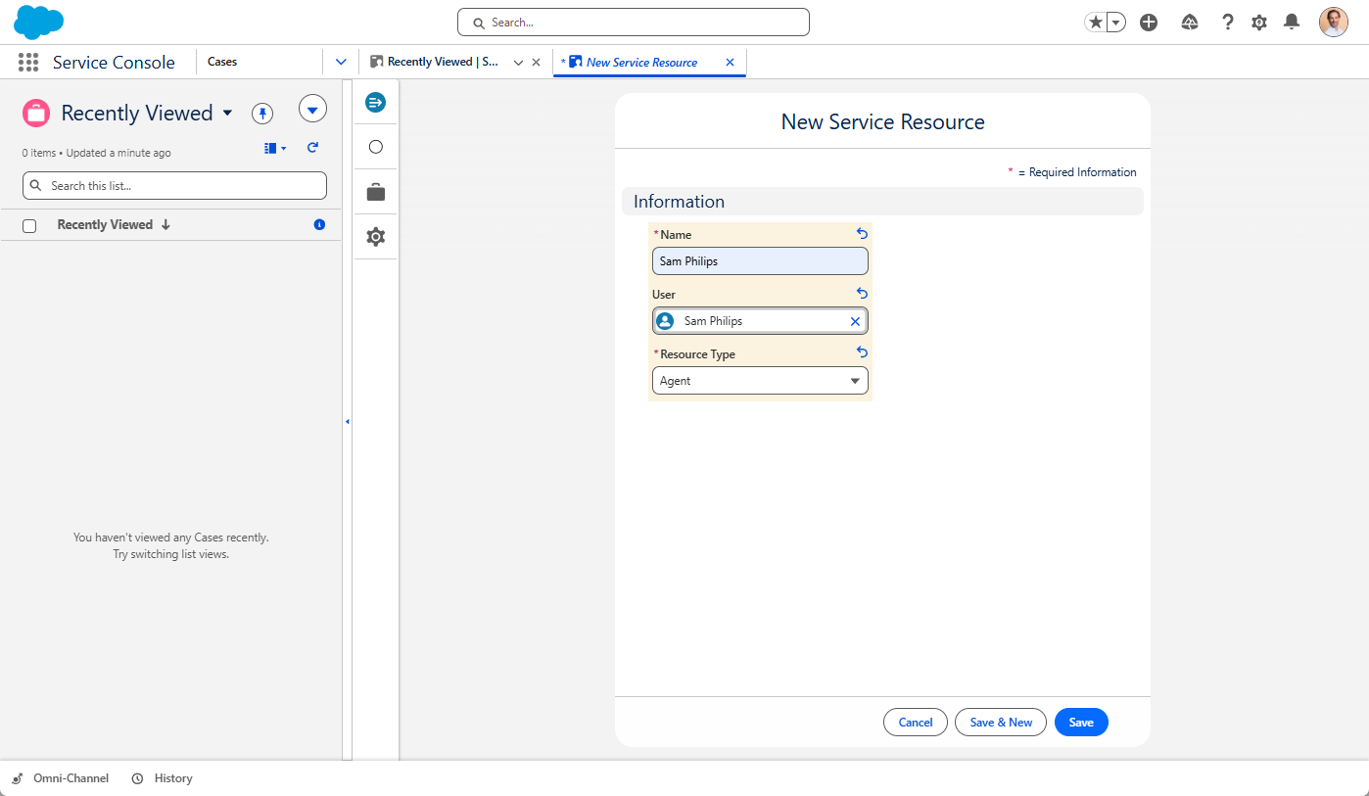Clear Sam Philips from User field

coord(855,321)
